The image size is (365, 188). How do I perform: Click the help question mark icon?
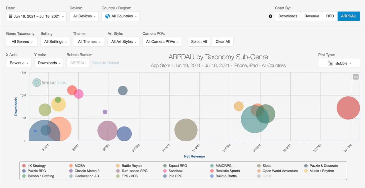[x=270, y=16]
